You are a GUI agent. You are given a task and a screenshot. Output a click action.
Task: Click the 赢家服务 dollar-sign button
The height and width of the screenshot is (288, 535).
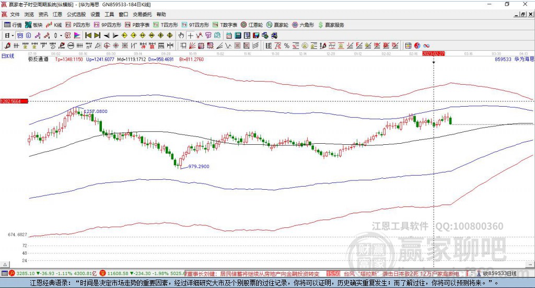pyautogui.click(x=331, y=25)
